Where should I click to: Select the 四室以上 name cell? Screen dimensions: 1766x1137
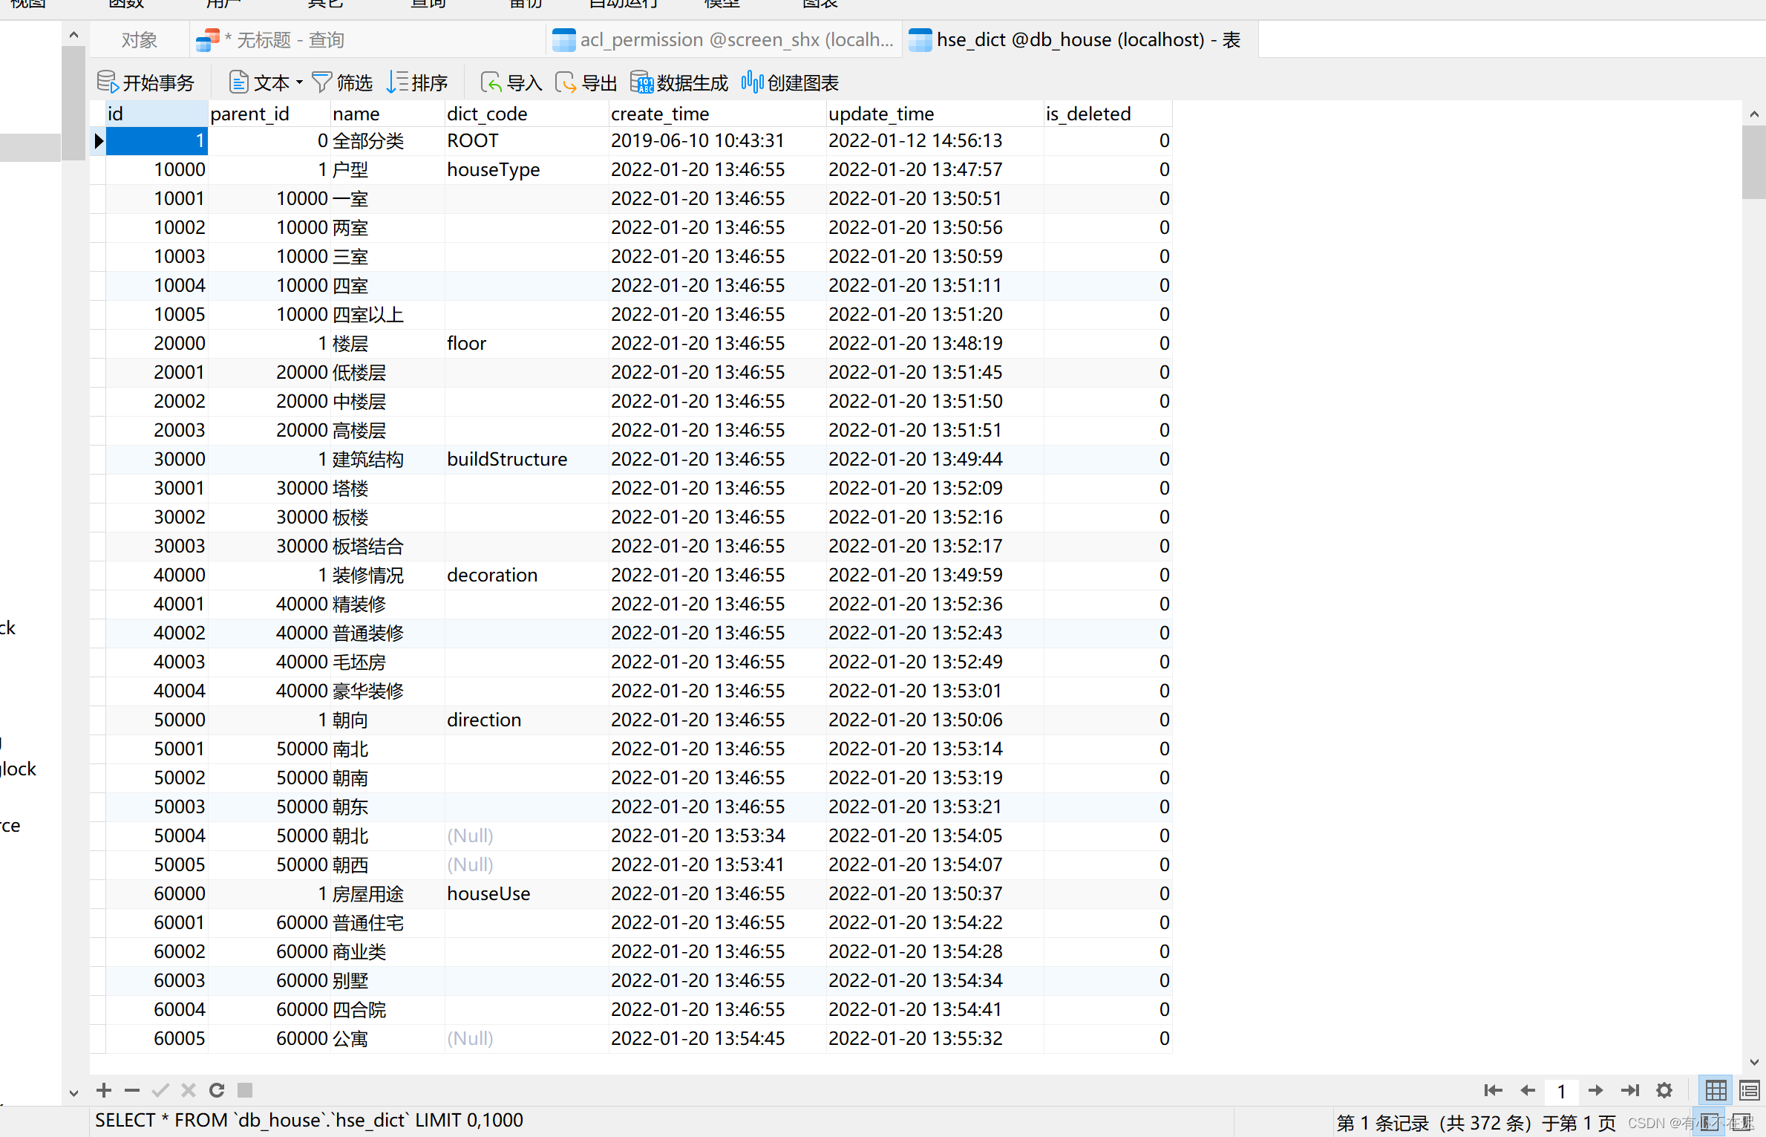pos(387,314)
